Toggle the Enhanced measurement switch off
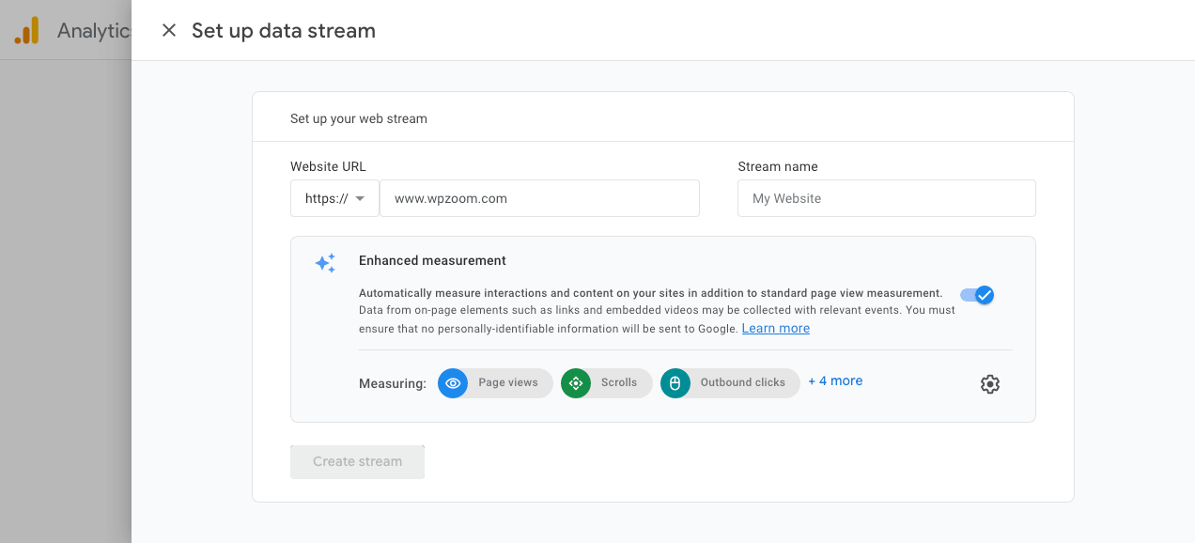The image size is (1195, 543). tap(977, 295)
